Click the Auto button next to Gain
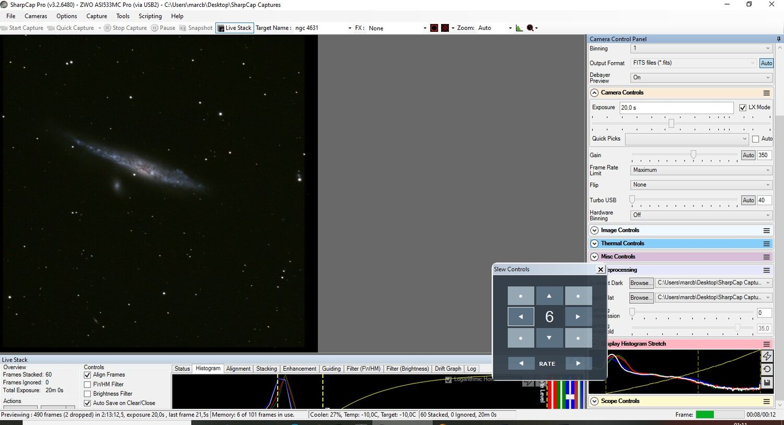The width and height of the screenshot is (784, 425). pos(748,155)
